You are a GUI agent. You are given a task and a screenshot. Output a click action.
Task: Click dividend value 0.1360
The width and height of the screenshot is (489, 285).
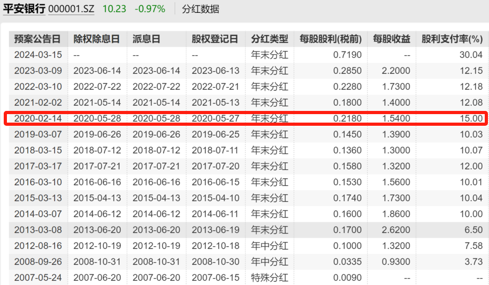347,150
